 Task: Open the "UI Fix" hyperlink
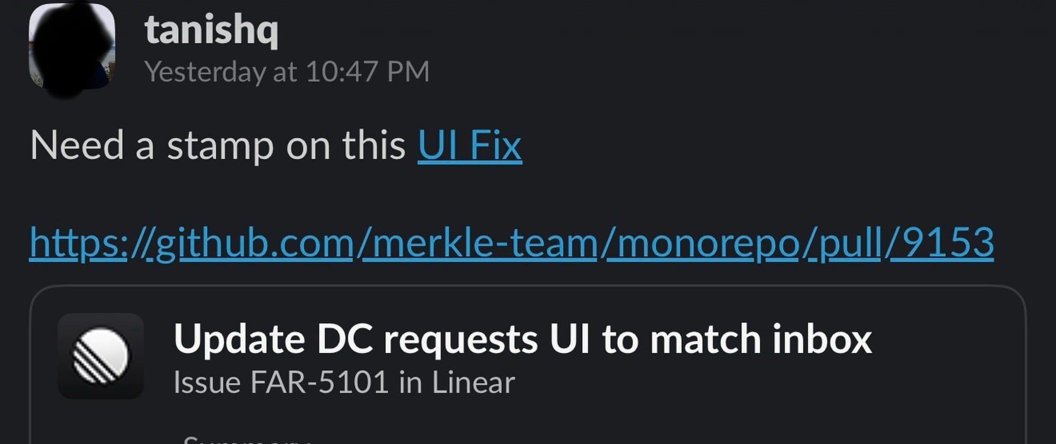point(469,146)
